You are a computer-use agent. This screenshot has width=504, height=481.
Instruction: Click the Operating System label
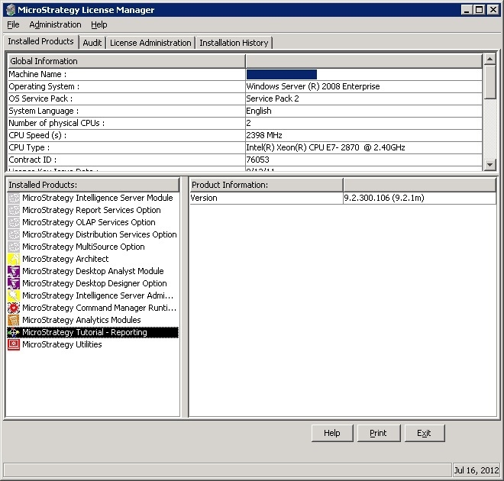point(44,86)
